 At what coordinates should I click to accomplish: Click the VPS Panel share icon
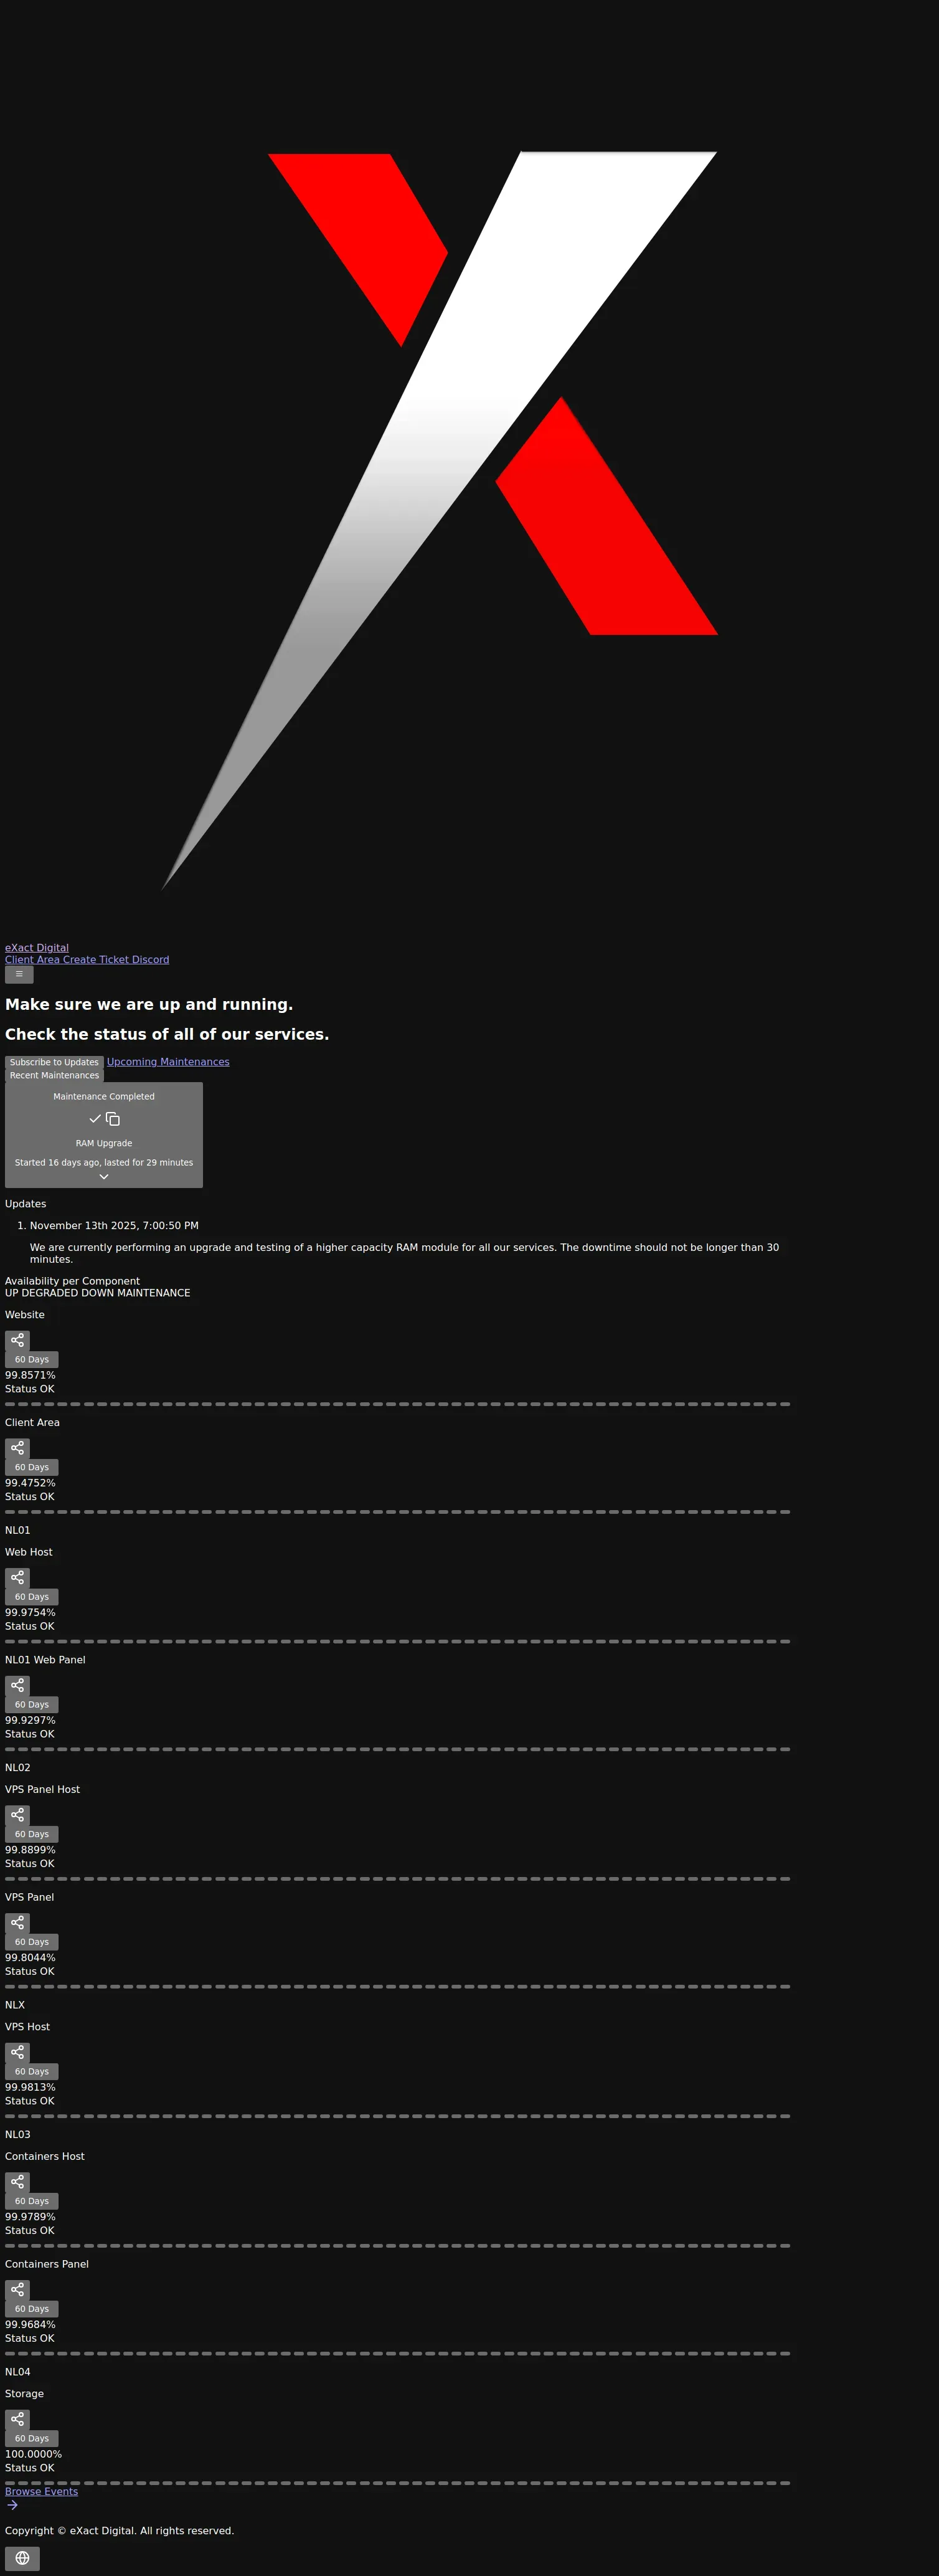[17, 1923]
